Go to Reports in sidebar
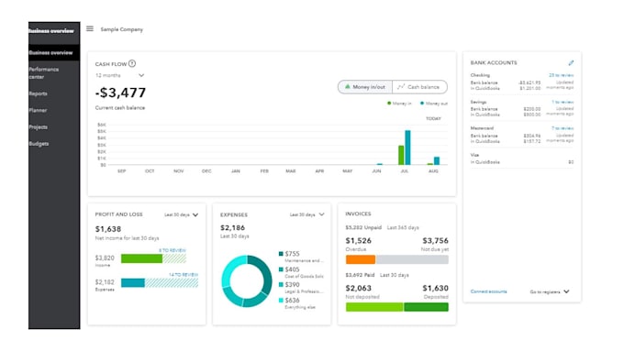The width and height of the screenshot is (624, 351). tap(39, 93)
